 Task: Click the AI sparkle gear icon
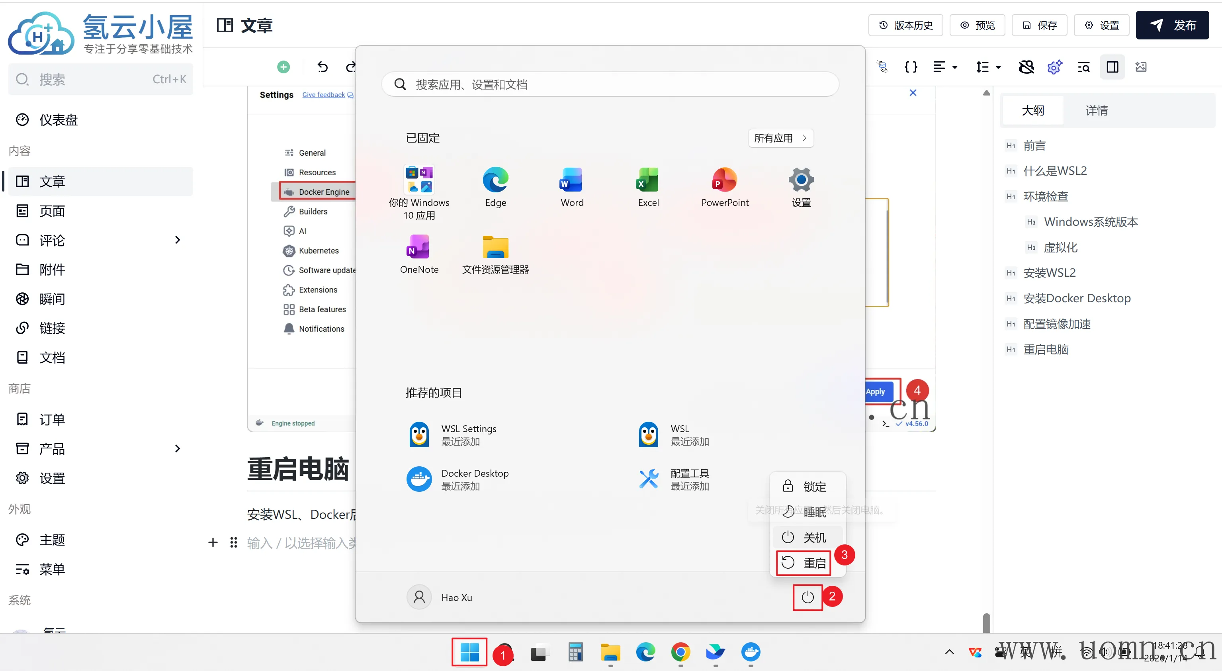coord(1054,67)
